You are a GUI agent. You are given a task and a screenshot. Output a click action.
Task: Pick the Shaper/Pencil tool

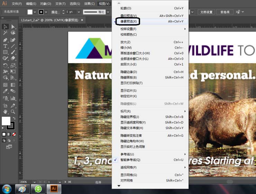(x=5, y=58)
